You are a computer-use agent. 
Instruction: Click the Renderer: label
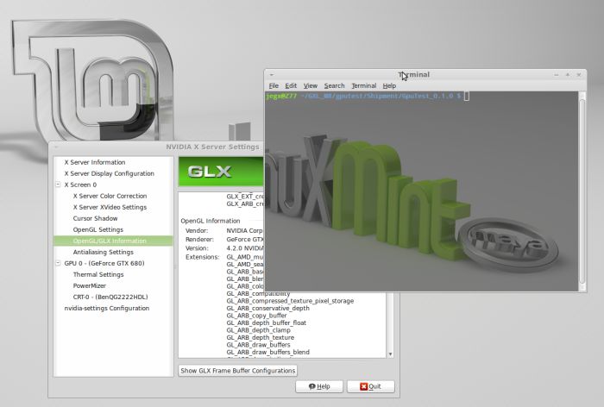tap(199, 240)
